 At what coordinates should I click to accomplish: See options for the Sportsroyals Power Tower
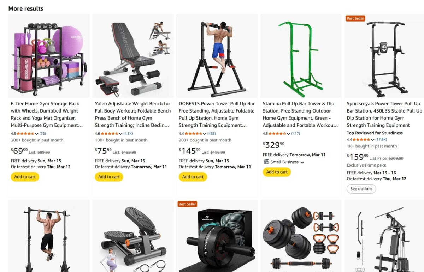pos(361,189)
